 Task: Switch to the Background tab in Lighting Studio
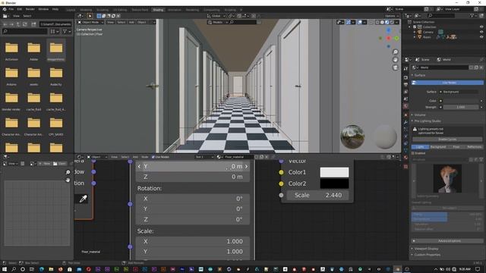pos(437,147)
